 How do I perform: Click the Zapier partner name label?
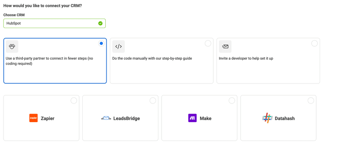[48, 118]
